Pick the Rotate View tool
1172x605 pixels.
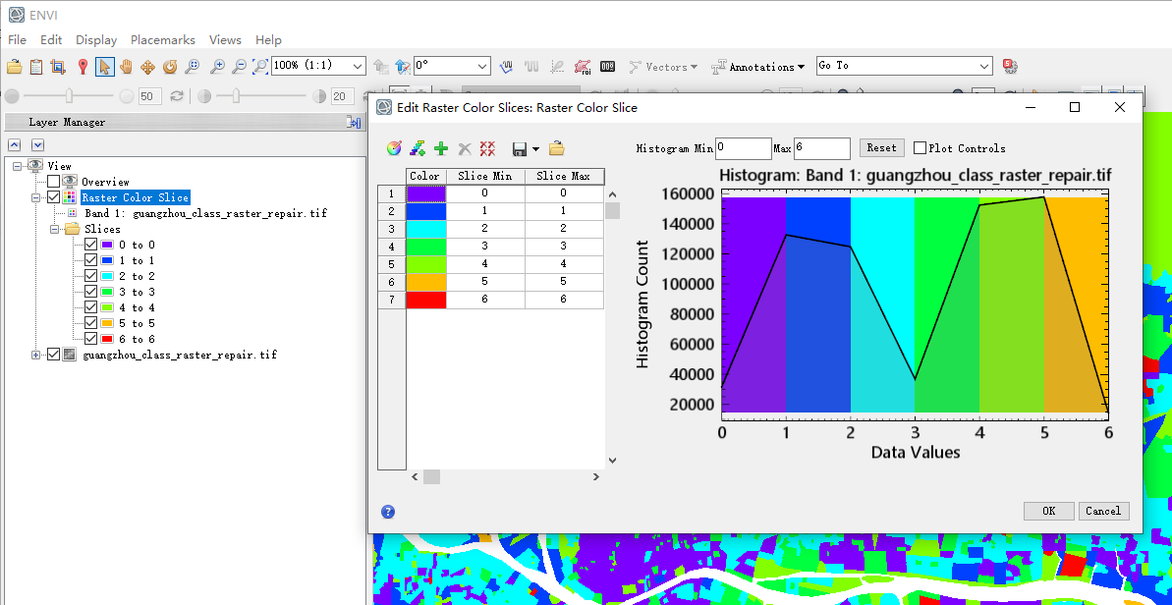(x=170, y=67)
